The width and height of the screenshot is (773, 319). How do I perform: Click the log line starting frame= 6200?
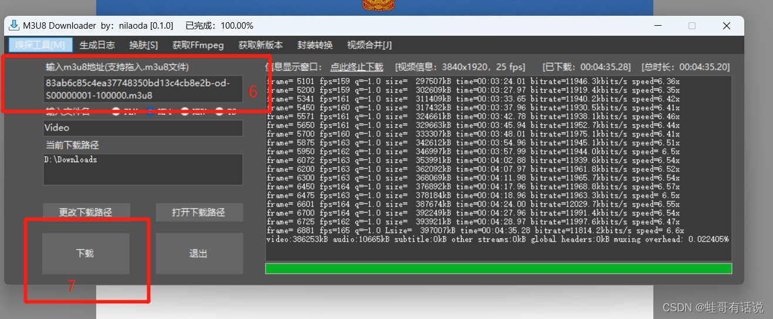point(473,169)
